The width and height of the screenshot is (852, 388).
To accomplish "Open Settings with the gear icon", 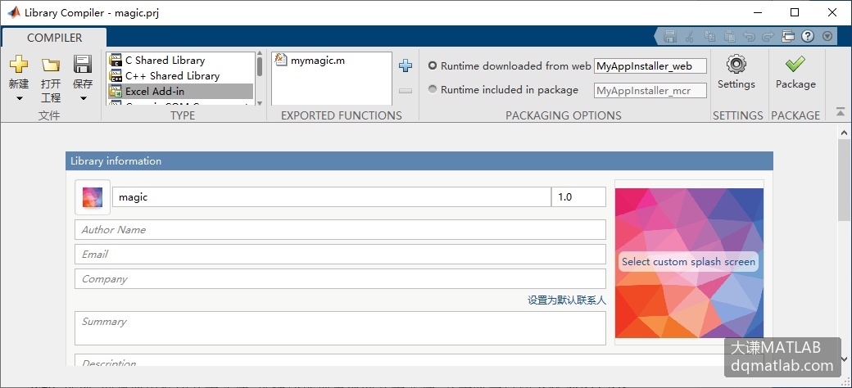I will (x=736, y=65).
